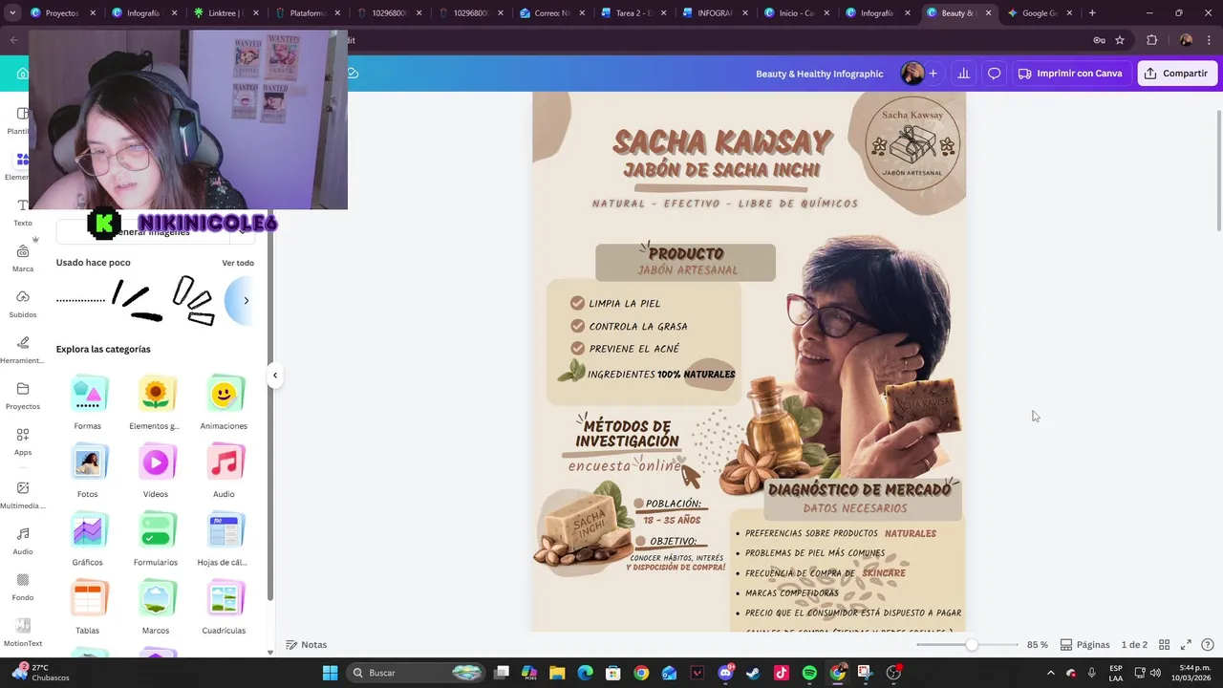Image resolution: width=1223 pixels, height=688 pixels.
Task: Select the Formas category
Action: click(x=88, y=402)
